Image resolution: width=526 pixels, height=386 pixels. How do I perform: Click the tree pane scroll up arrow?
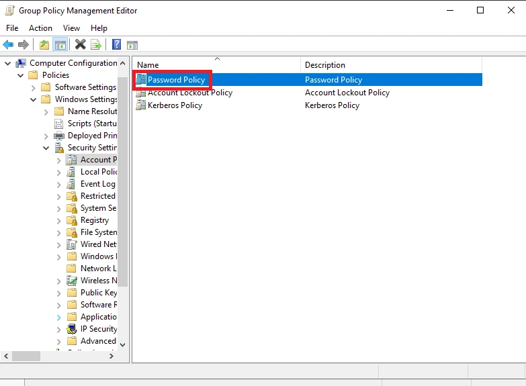point(123,63)
